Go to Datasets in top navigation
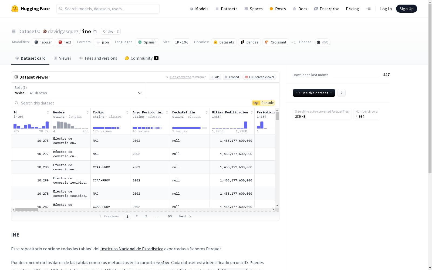 (x=226, y=9)
